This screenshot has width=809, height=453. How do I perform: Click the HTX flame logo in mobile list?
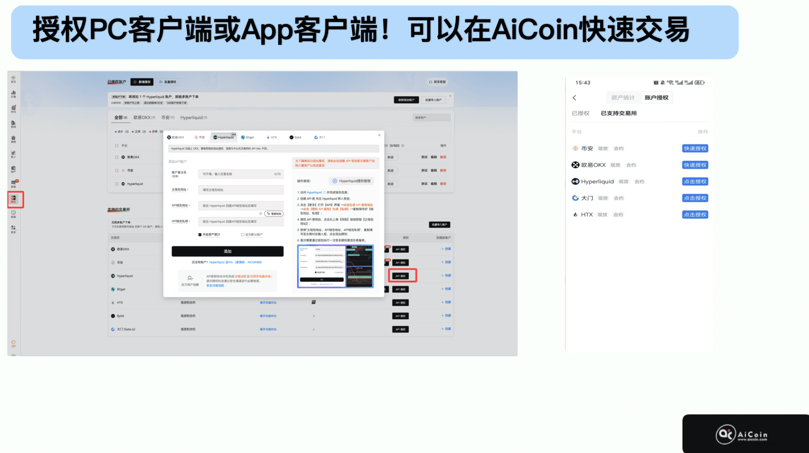click(575, 214)
